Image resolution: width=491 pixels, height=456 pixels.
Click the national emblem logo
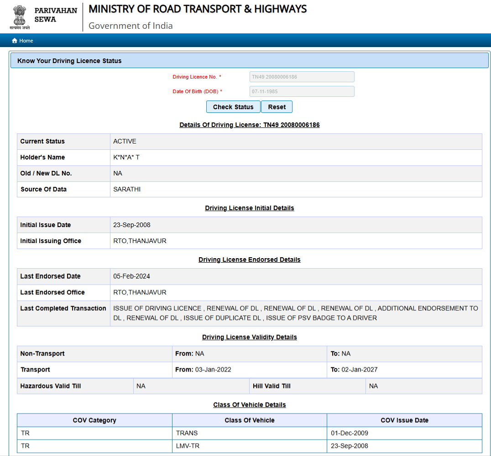(x=19, y=16)
